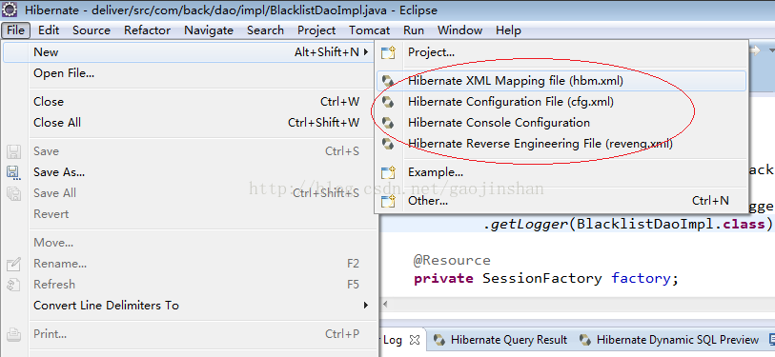Viewport: 775px width, 357px height.
Task: Click the Project... wizard icon
Action: 389,52
